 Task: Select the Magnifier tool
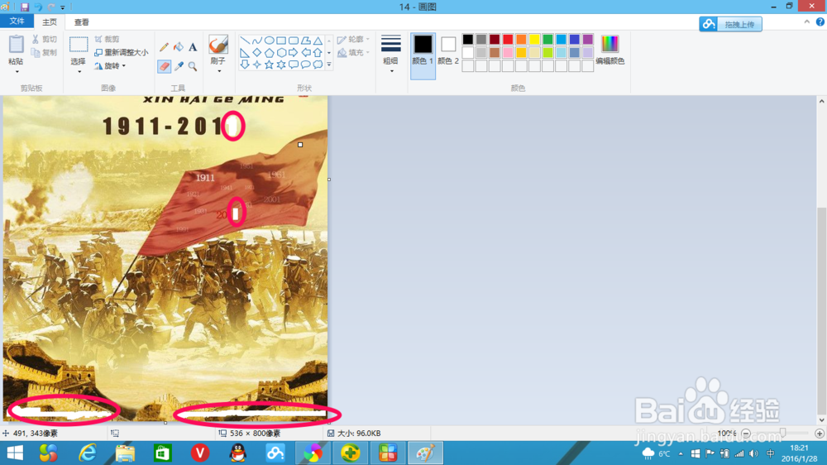coord(193,66)
